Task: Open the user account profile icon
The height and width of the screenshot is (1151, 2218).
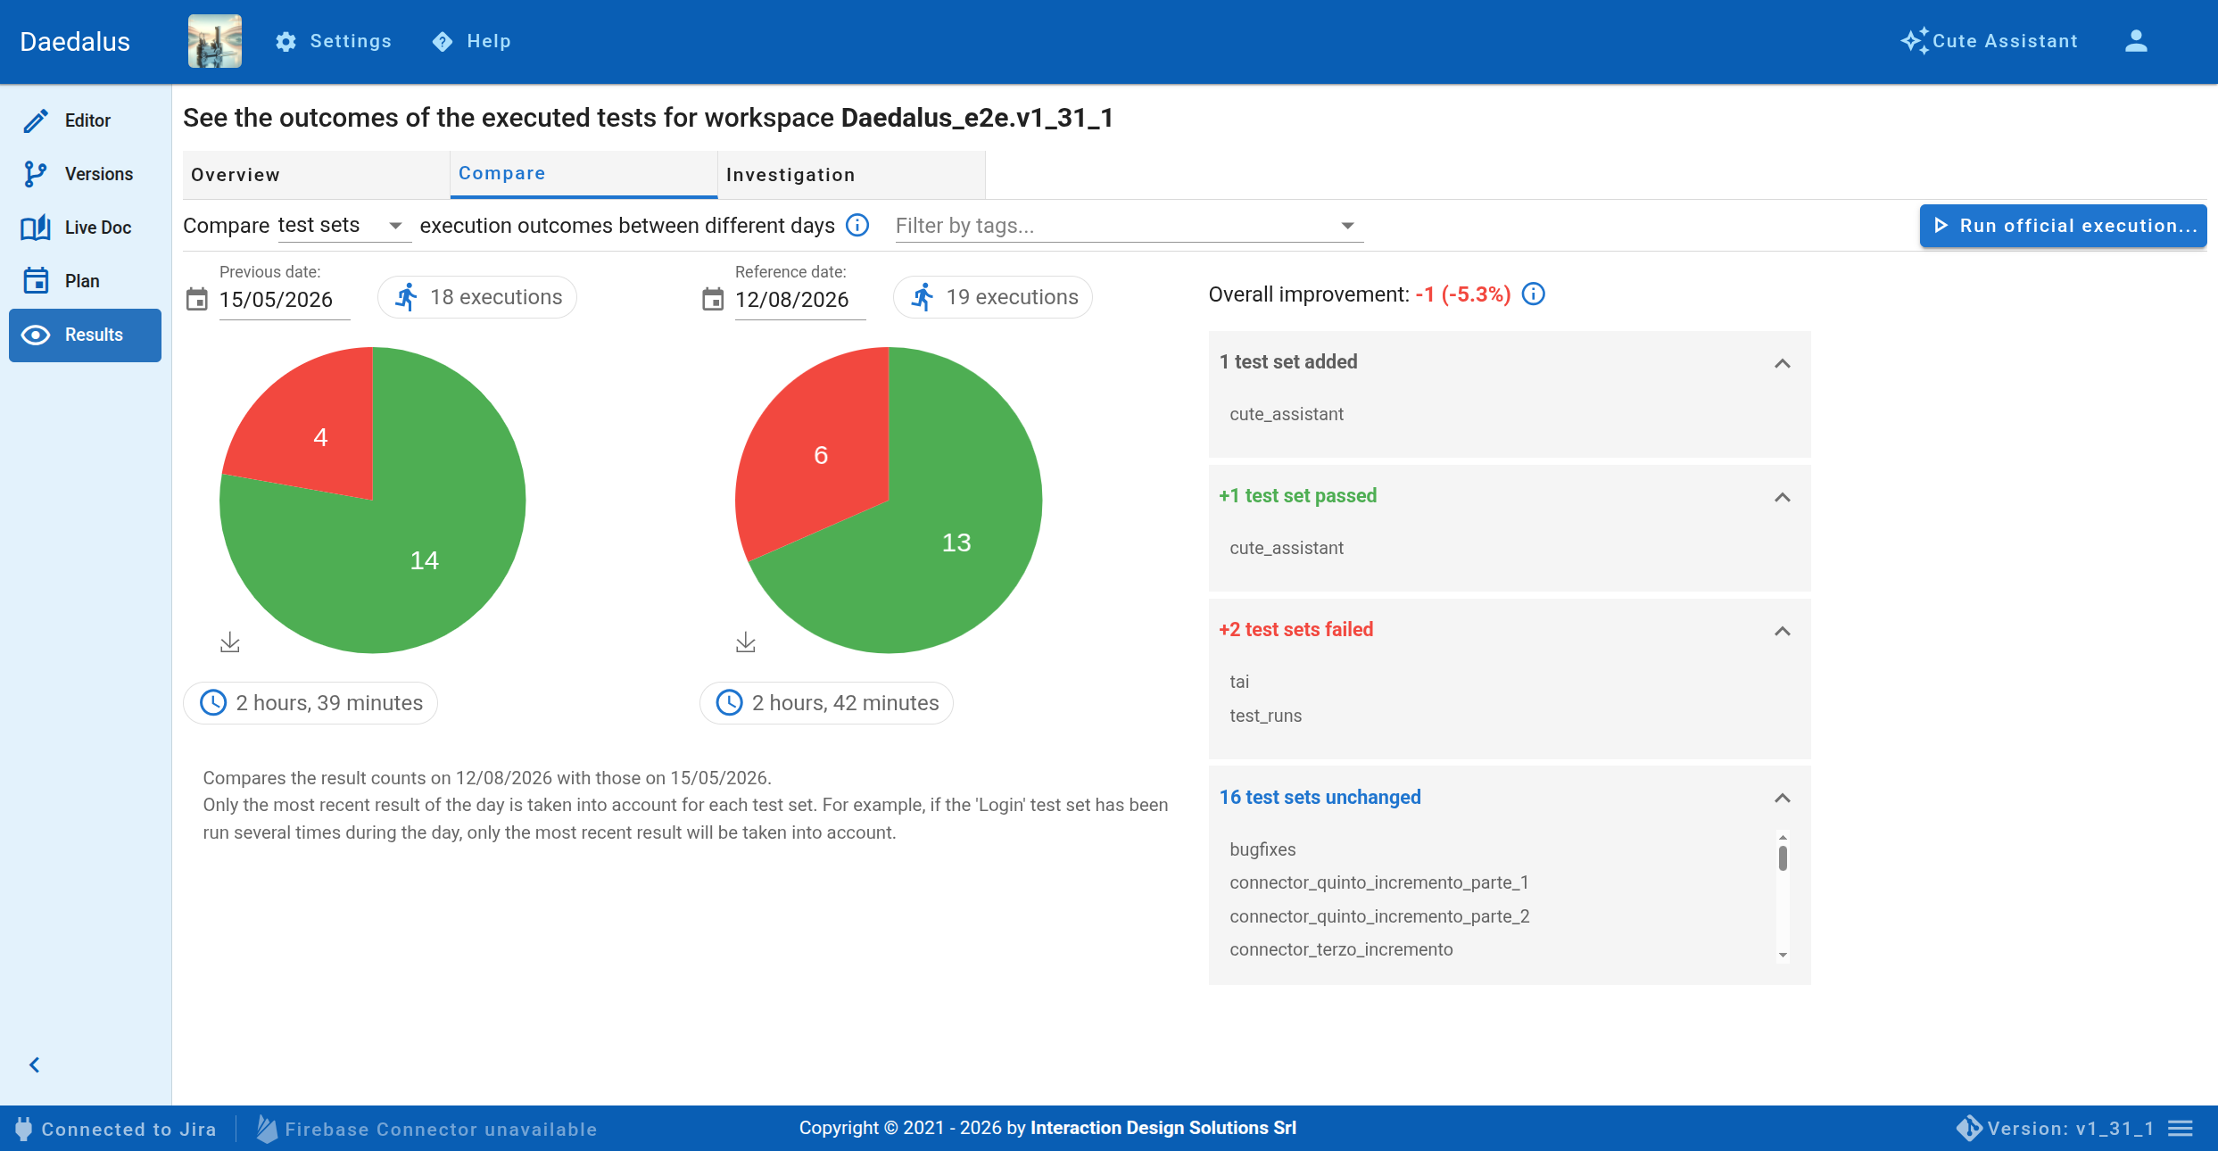Action: coord(2136,41)
